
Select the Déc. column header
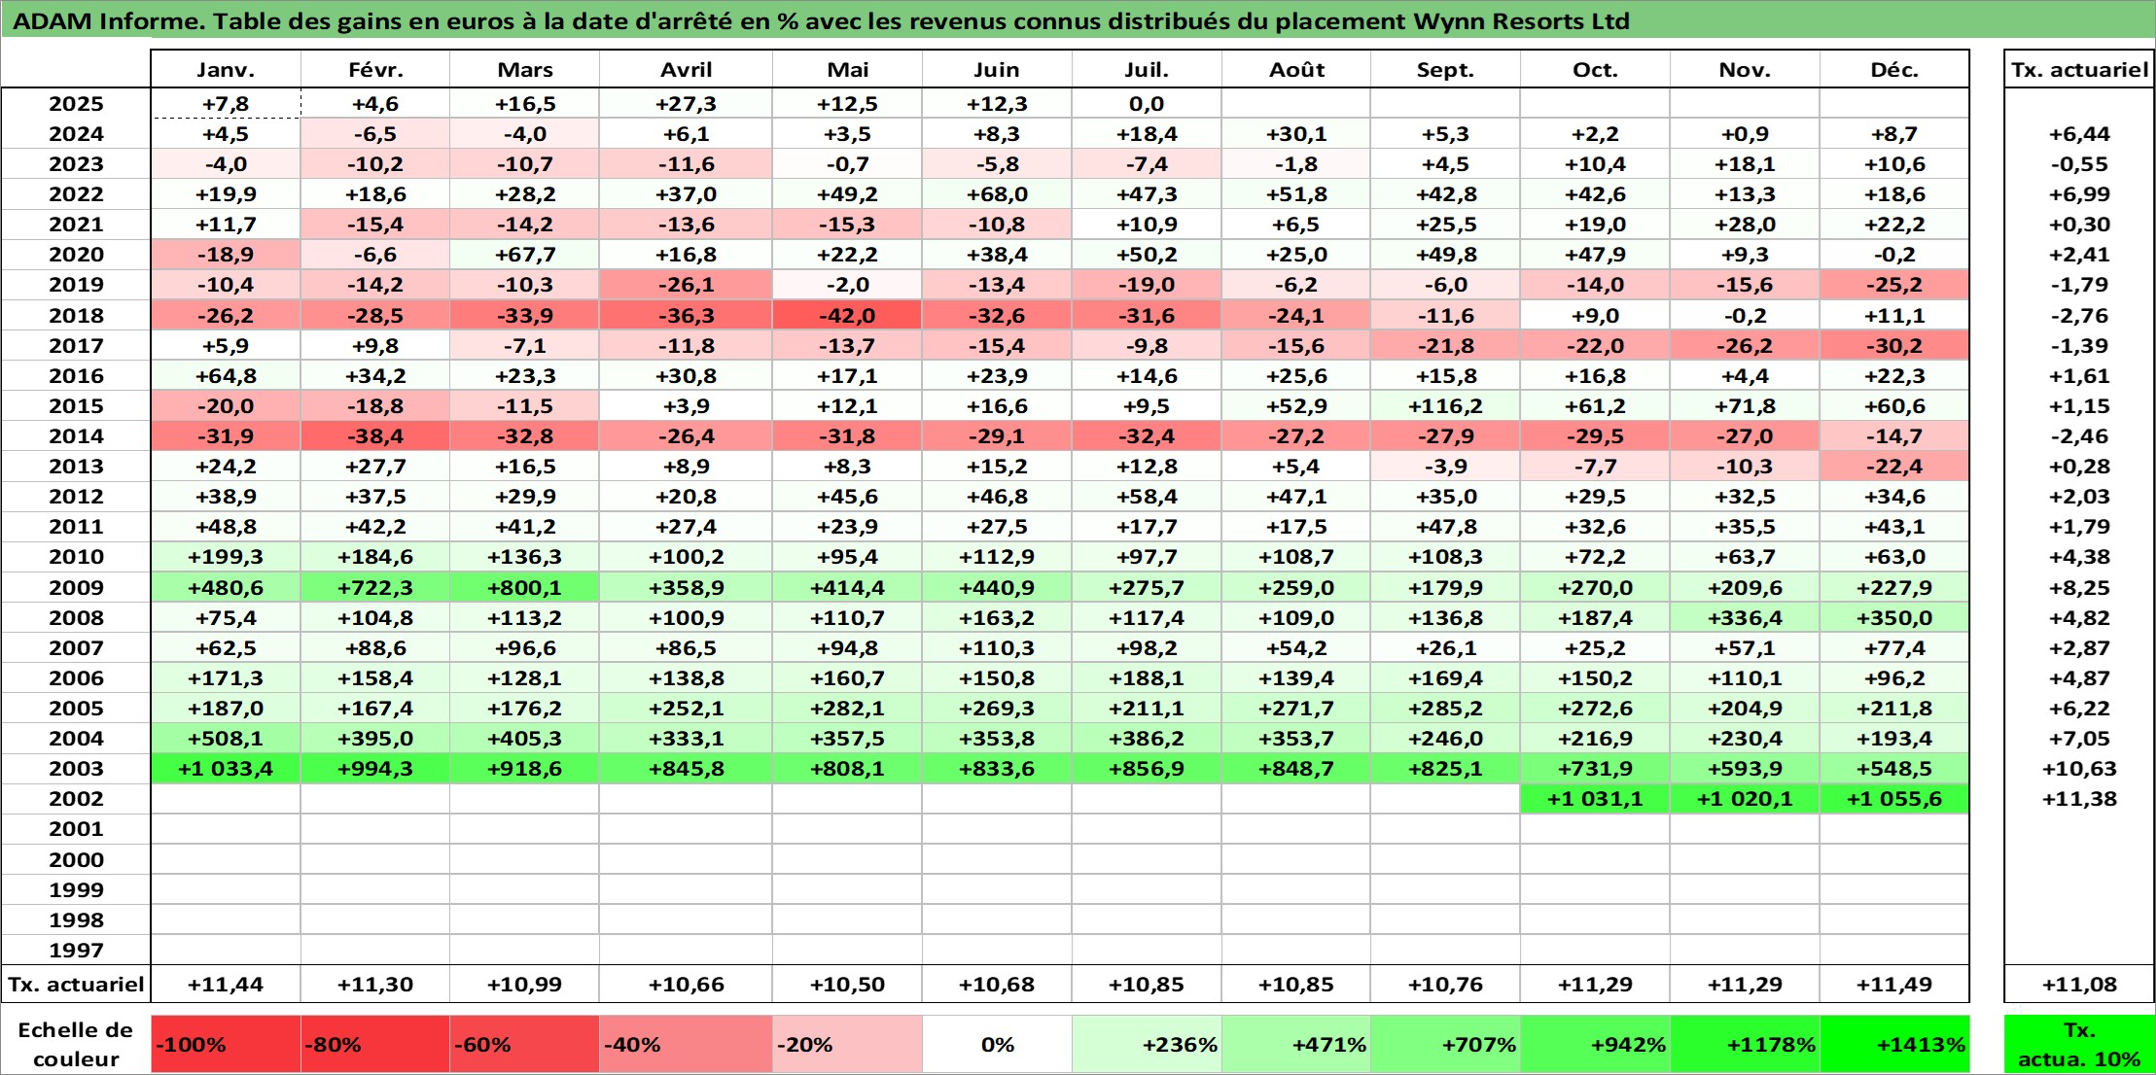click(1894, 69)
